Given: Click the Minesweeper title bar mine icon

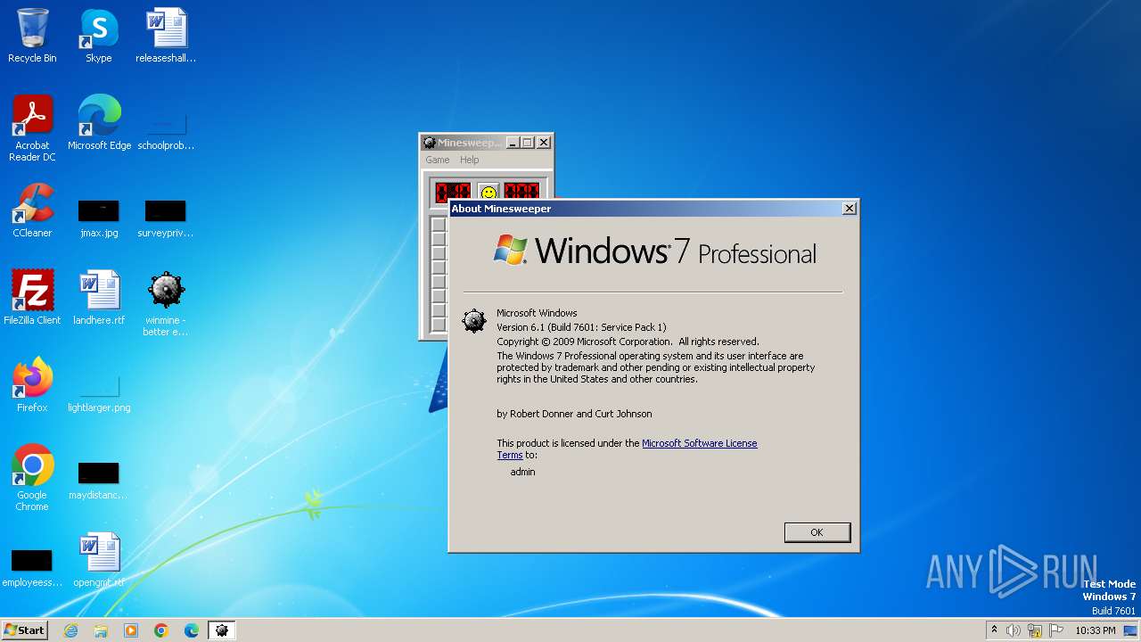Looking at the screenshot, I should click(x=430, y=143).
